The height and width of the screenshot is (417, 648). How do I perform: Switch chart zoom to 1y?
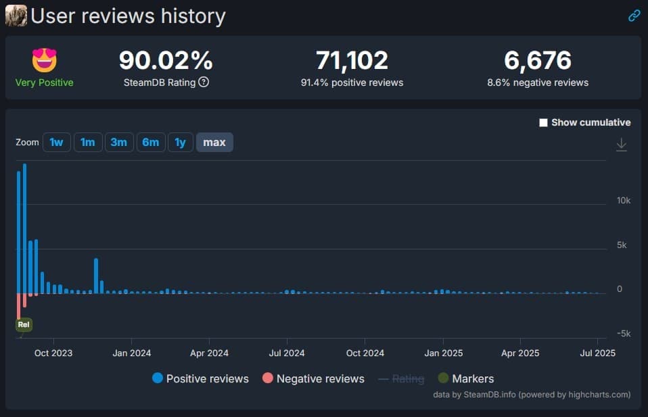(180, 142)
